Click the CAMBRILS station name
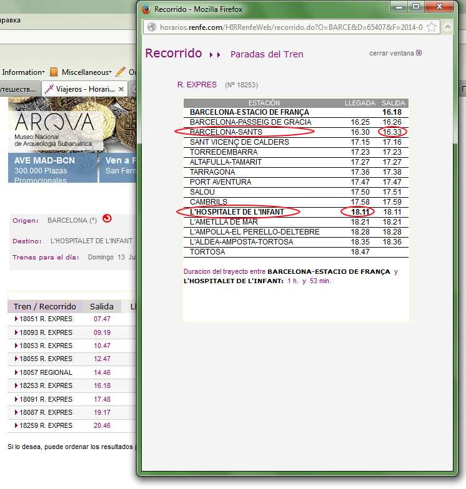Image resolution: width=466 pixels, height=489 pixels. click(x=209, y=202)
